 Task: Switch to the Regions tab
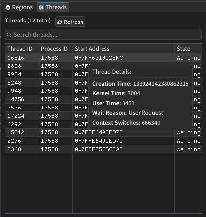[x=19, y=7]
